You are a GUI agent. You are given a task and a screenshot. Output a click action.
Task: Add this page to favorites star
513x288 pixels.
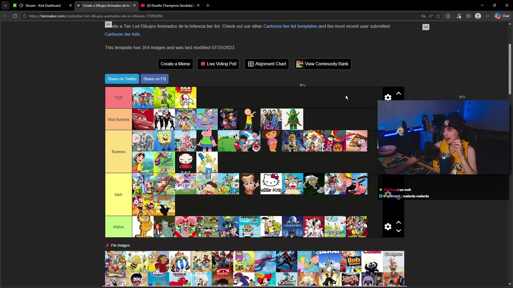[x=438, y=16]
